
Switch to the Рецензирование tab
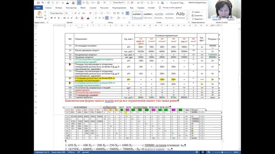(119, 8)
